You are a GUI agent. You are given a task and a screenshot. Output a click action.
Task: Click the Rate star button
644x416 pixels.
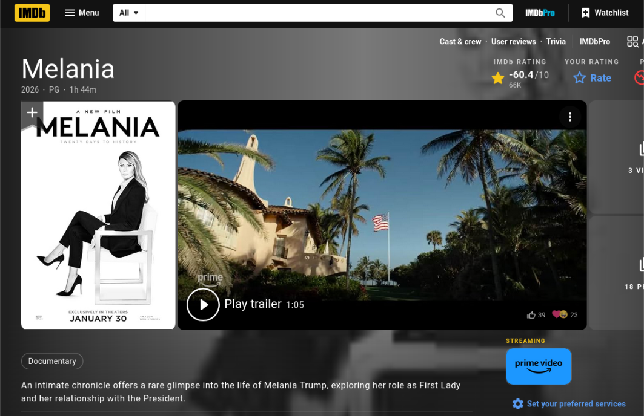click(x=592, y=78)
